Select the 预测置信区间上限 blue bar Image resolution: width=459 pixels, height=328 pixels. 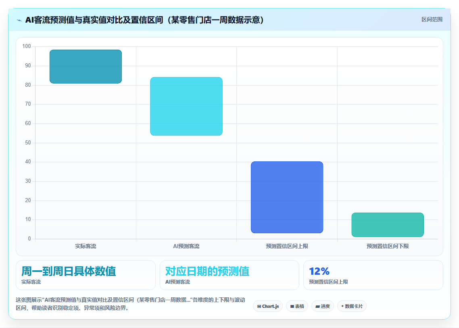(x=287, y=197)
